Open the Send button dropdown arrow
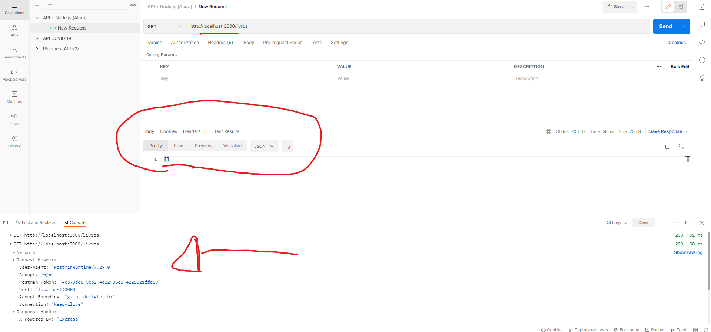The width and height of the screenshot is (711, 332). tap(684, 26)
